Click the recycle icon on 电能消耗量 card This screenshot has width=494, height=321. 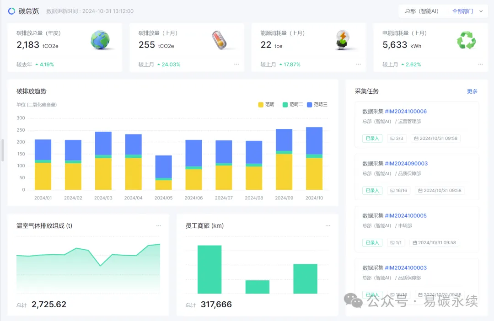[466, 41]
